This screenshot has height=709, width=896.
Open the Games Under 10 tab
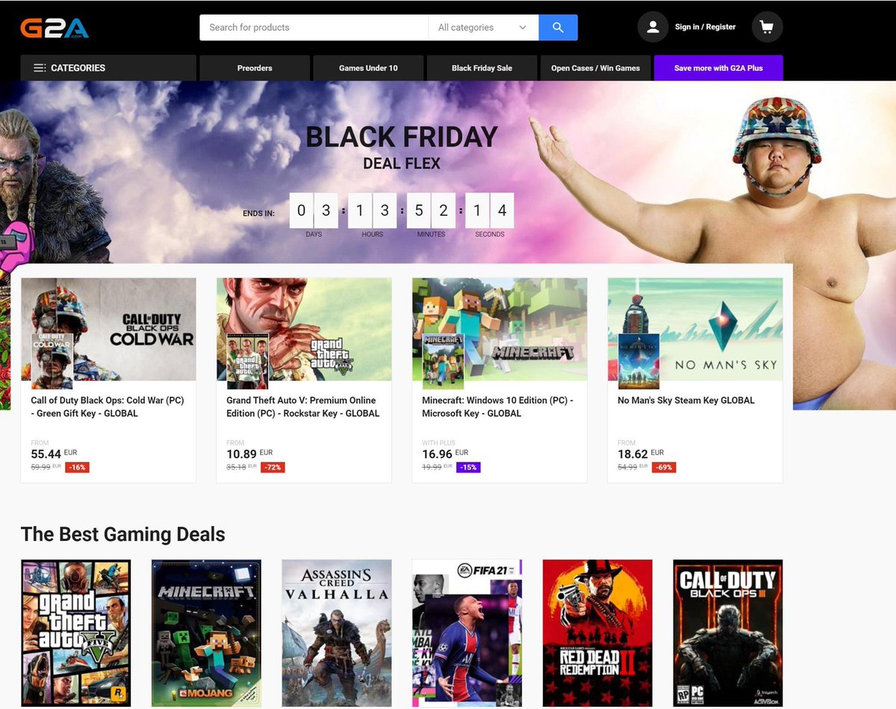tap(368, 68)
